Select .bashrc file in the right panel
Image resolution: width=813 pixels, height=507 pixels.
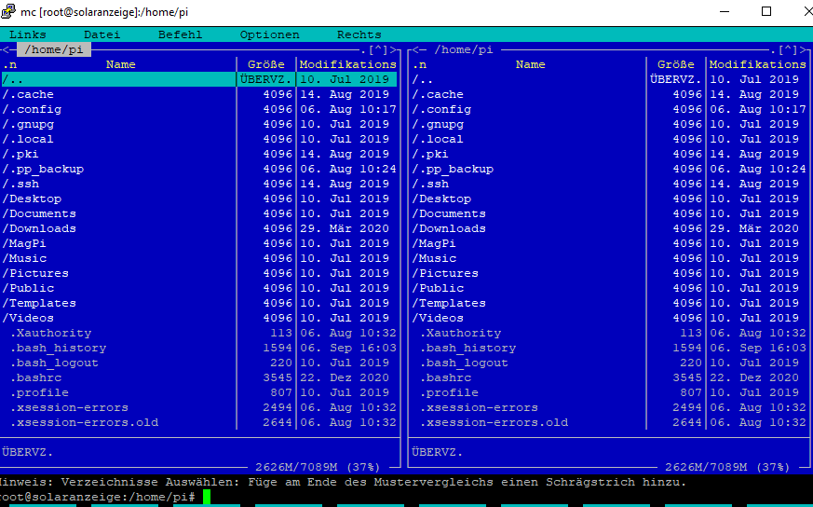click(x=444, y=377)
